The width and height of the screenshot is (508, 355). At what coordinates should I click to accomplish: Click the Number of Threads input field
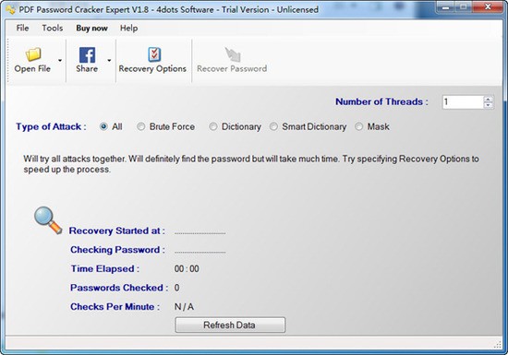(463, 102)
